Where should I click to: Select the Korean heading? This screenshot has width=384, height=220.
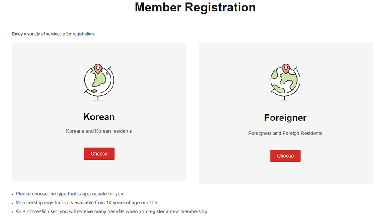point(99,117)
